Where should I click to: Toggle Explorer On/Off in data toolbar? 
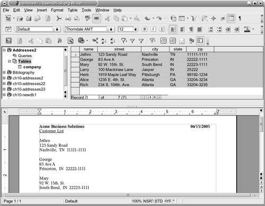[x=200, y=41]
